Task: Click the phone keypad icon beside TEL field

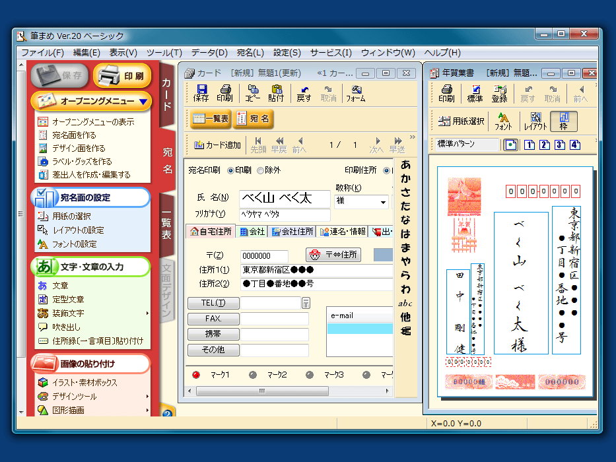Action: (306, 302)
